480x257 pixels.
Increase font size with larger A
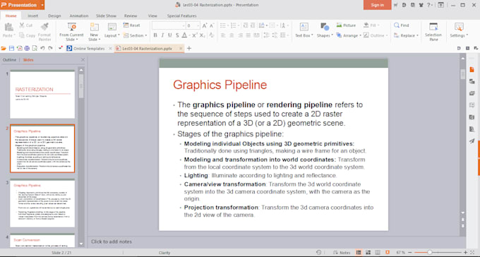tap(205, 25)
